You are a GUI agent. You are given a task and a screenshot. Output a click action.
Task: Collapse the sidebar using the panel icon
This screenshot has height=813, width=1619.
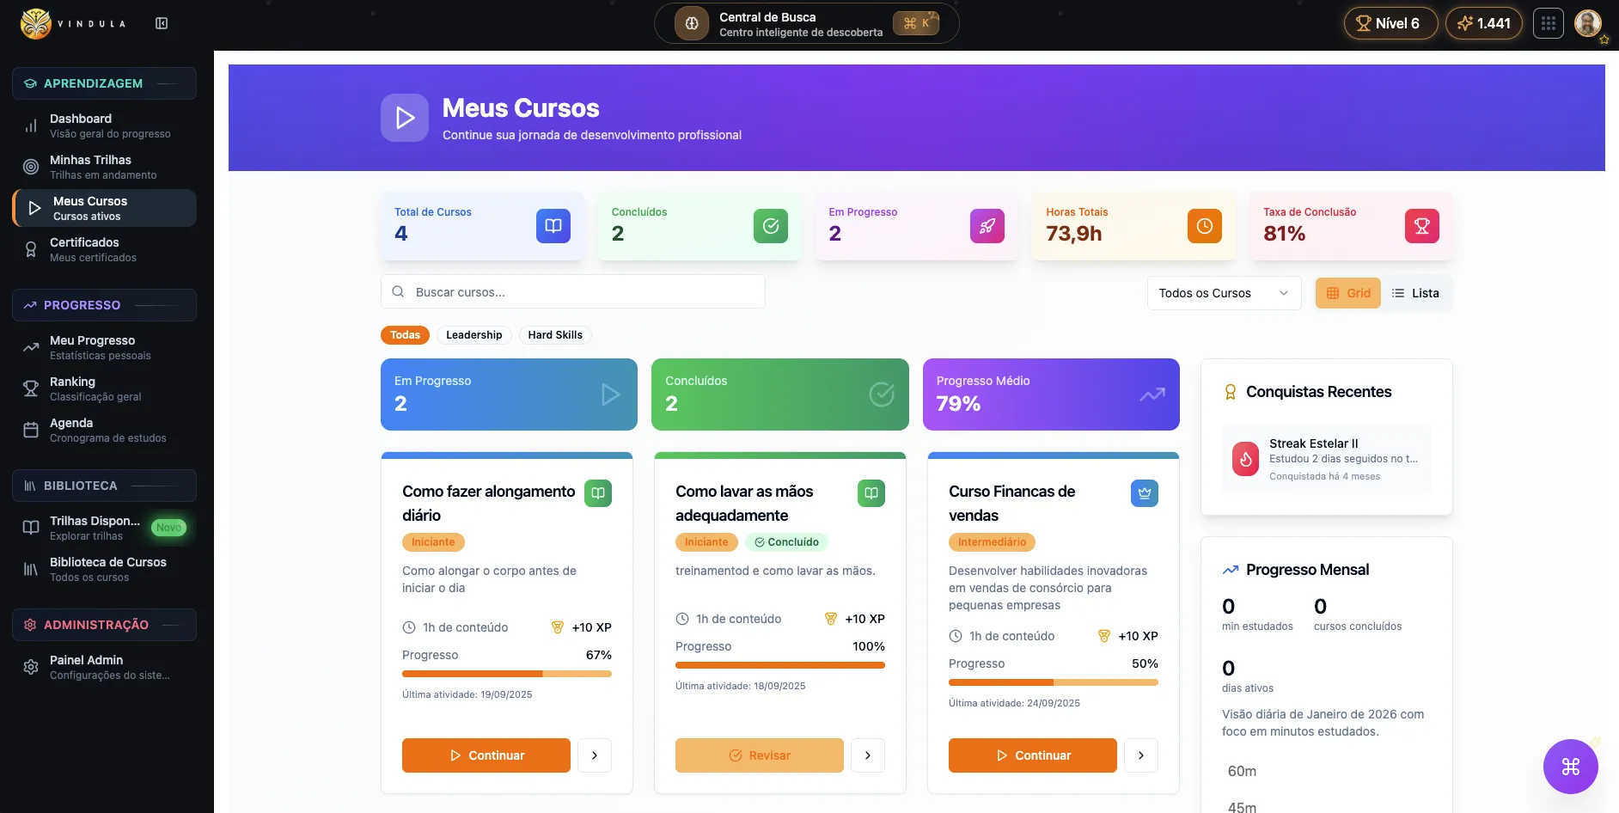click(x=162, y=23)
